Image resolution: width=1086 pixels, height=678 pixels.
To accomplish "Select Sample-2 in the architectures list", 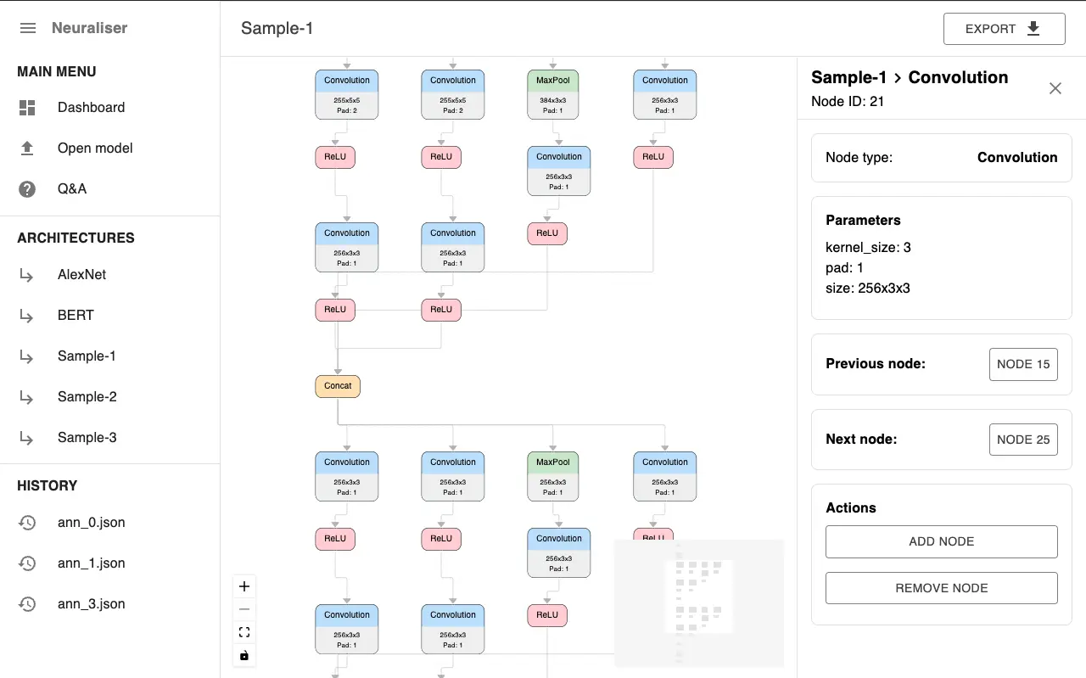I will (x=87, y=397).
